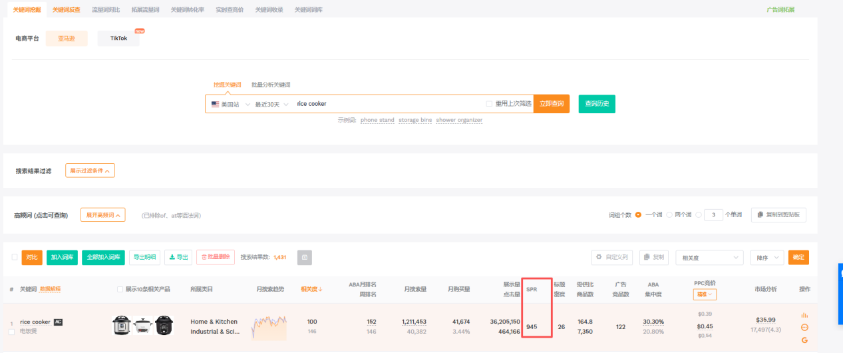Switch to the 关键词反查 tab
The height and width of the screenshot is (353, 843).
click(x=66, y=10)
